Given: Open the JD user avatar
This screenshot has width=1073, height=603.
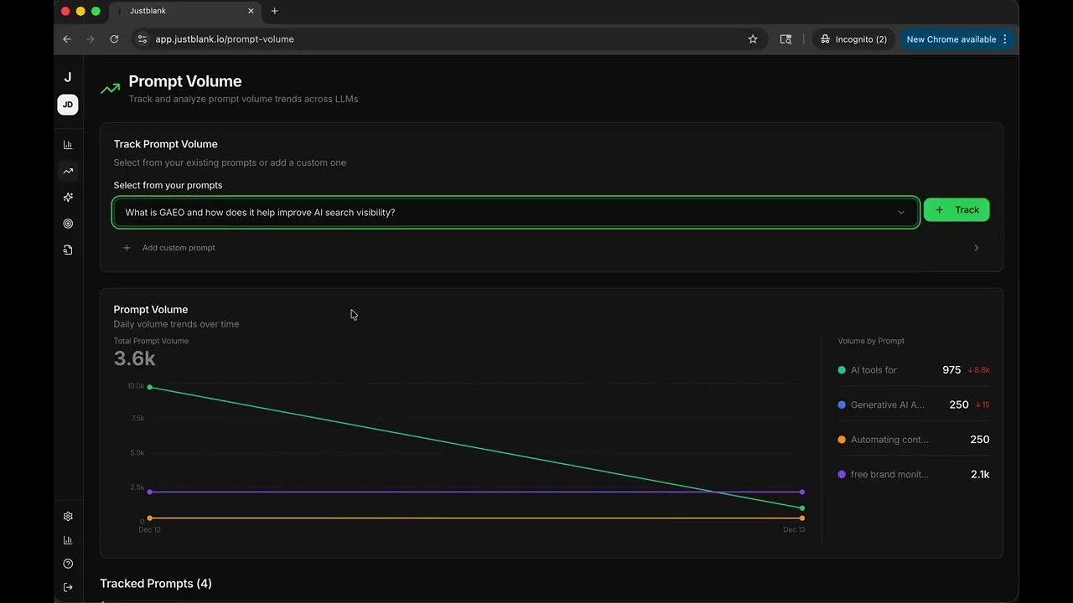Looking at the screenshot, I should pyautogui.click(x=68, y=105).
